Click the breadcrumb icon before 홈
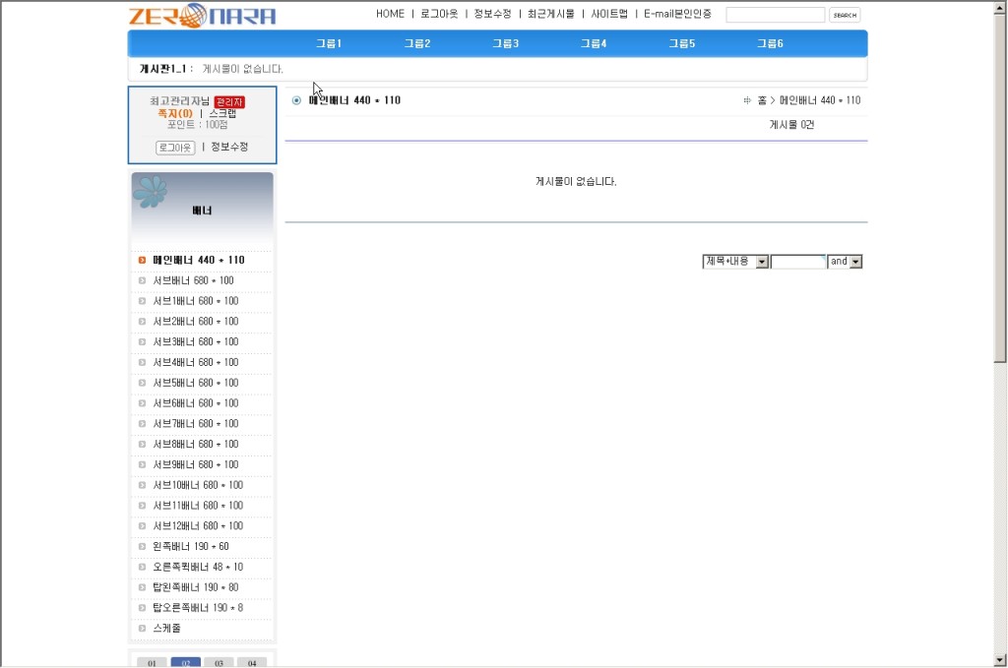The width and height of the screenshot is (1008, 668). pos(747,100)
